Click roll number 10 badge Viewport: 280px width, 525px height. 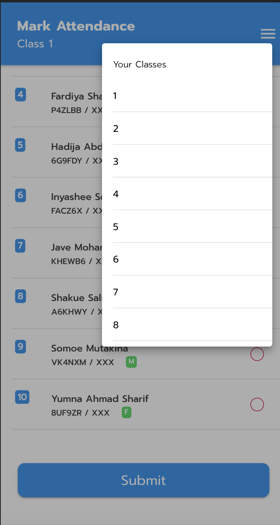point(22,397)
